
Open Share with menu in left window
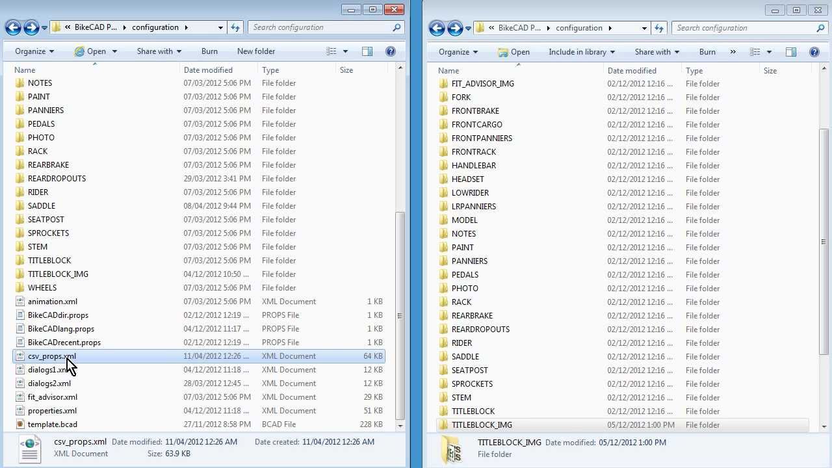pyautogui.click(x=159, y=51)
